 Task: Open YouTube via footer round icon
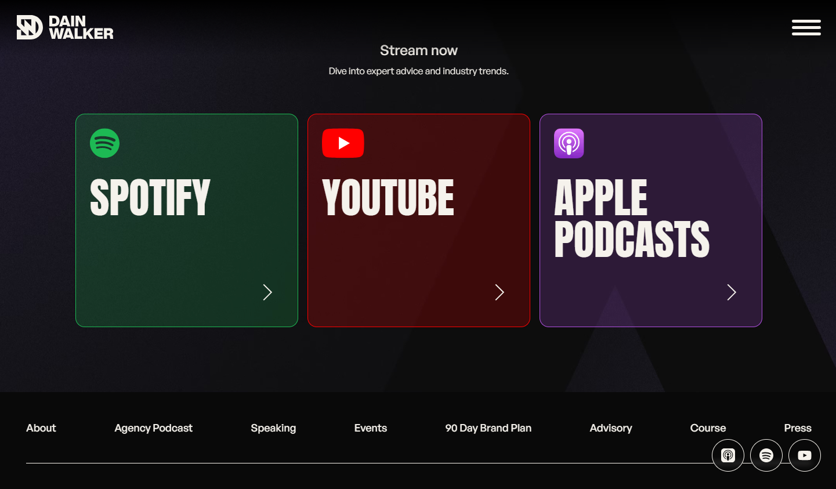[805, 455]
